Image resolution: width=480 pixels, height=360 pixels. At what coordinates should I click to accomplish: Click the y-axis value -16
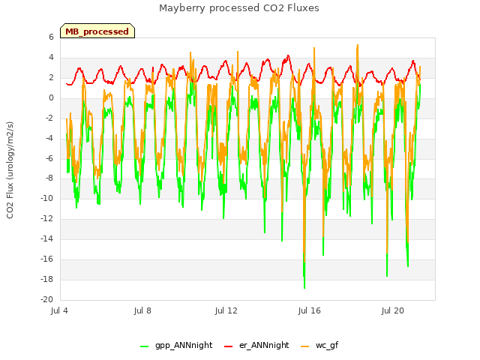tap(46, 259)
